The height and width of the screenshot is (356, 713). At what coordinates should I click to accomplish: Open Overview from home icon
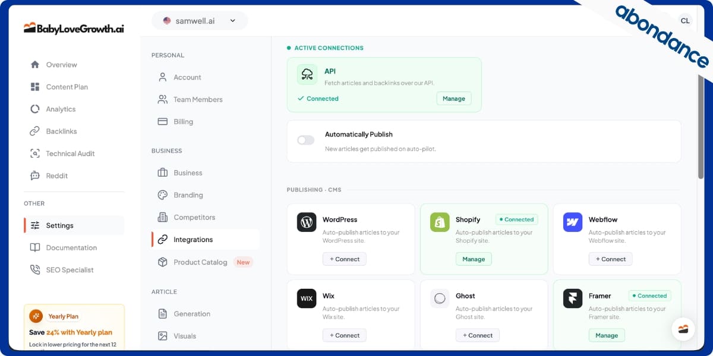35,65
